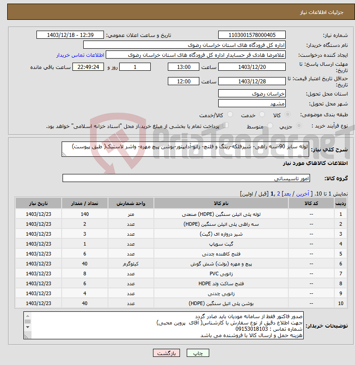Click the جزئیات اطلاعات نیاز header title
The image size is (355, 365).
tap(322, 12)
